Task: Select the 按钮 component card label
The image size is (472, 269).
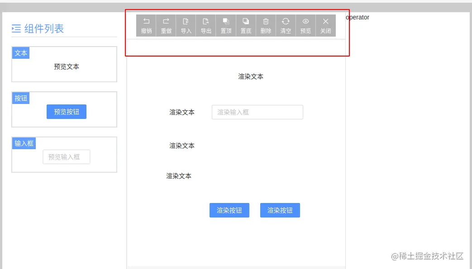Action: point(21,98)
